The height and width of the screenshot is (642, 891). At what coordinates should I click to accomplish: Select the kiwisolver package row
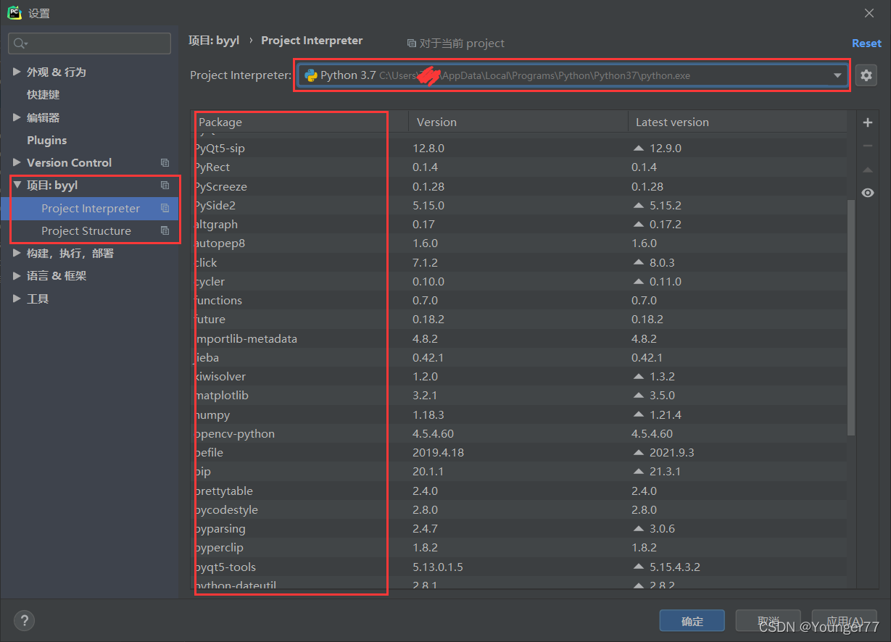519,377
